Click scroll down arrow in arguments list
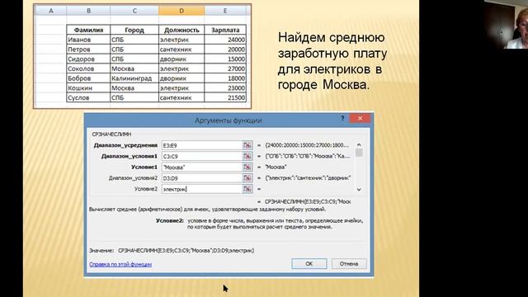The image size is (528, 297). (x=359, y=190)
